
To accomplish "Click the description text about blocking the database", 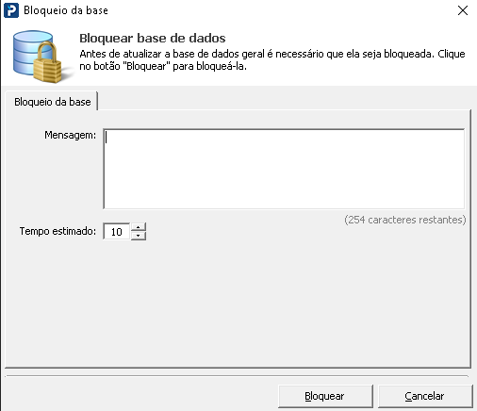I will point(272,60).
